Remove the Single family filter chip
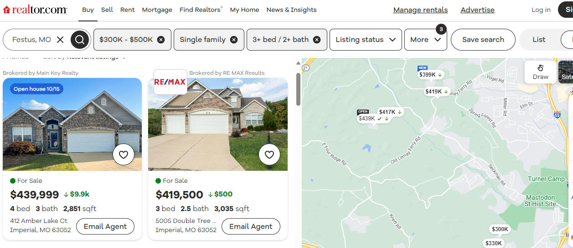The height and width of the screenshot is (248, 573). click(x=234, y=40)
